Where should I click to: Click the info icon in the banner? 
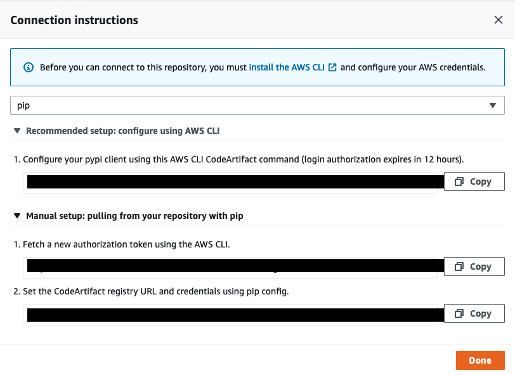[28, 67]
